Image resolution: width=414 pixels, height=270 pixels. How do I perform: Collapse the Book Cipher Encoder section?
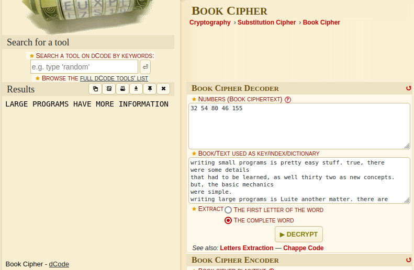point(409,260)
